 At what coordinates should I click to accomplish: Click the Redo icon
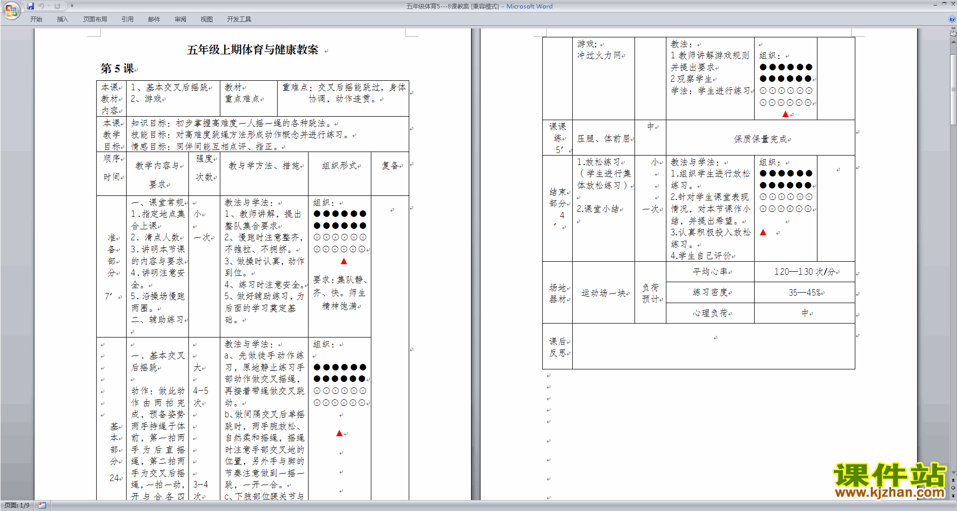coord(57,6)
